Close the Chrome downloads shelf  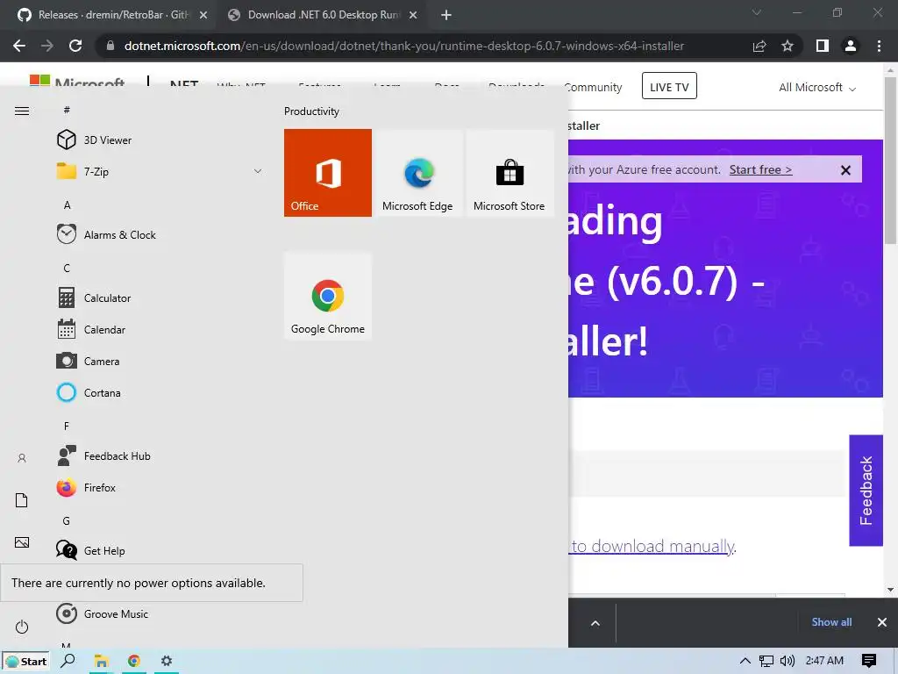tap(882, 622)
